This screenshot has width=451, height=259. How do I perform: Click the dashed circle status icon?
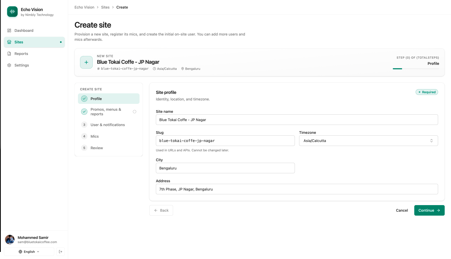(x=135, y=112)
